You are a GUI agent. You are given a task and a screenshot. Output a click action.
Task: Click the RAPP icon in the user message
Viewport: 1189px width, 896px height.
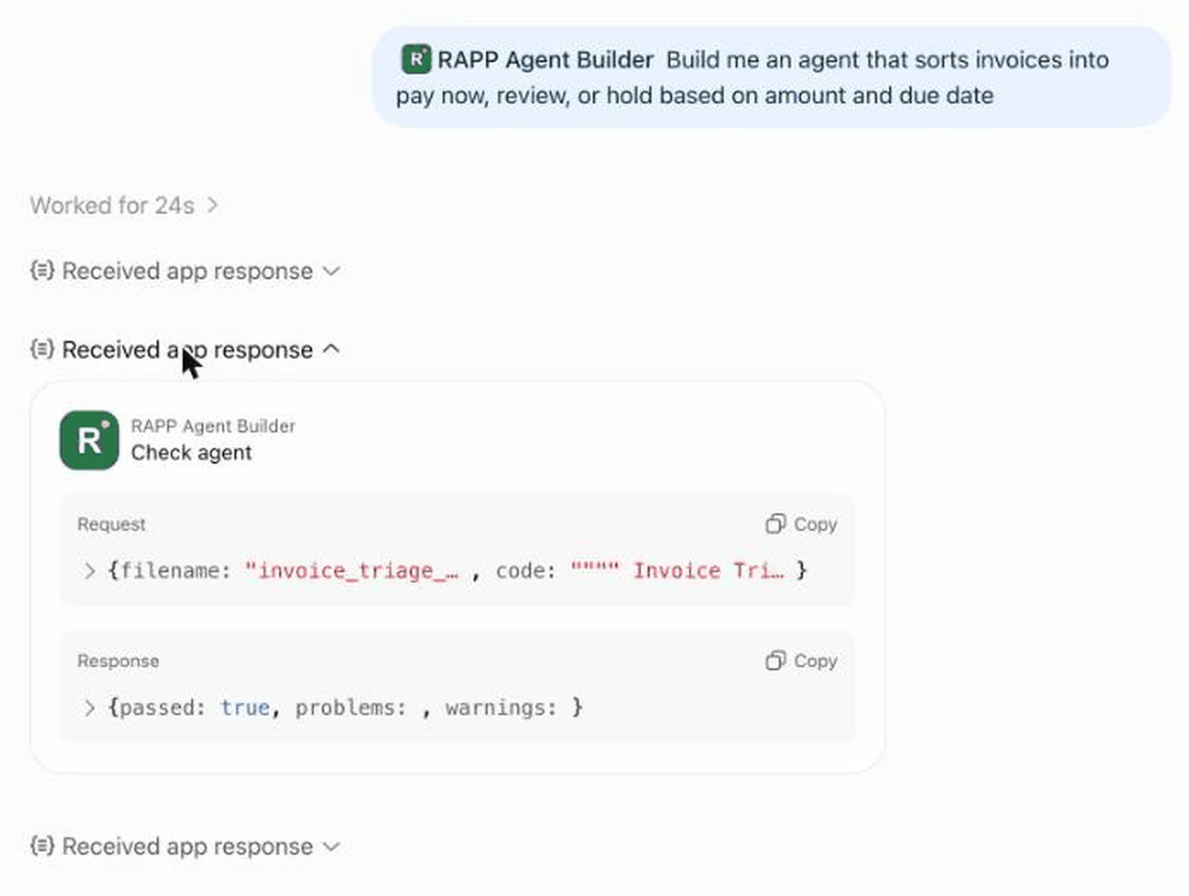[x=416, y=59]
